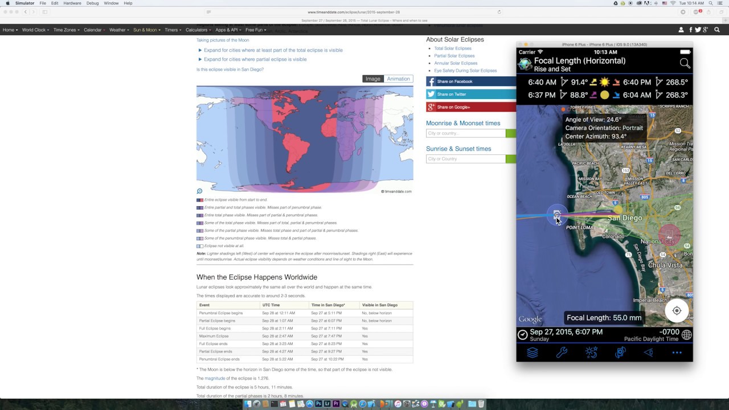
Task: Tap the eye field-of-view icon
Action: 648,352
